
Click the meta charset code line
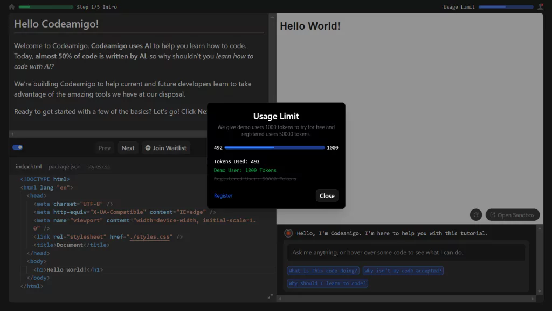tap(73, 204)
